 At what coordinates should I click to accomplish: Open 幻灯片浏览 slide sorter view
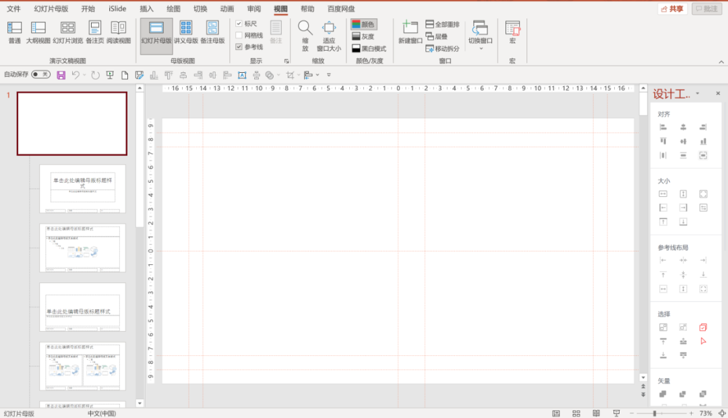coord(68,32)
